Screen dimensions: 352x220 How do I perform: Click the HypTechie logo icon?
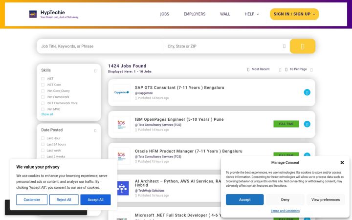33,14
